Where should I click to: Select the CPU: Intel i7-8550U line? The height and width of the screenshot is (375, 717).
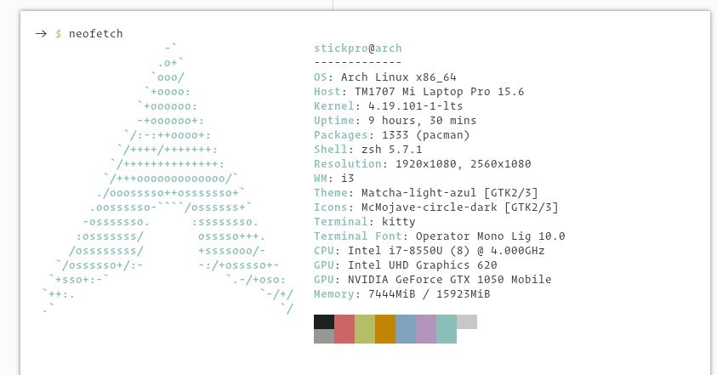pyautogui.click(x=430, y=251)
